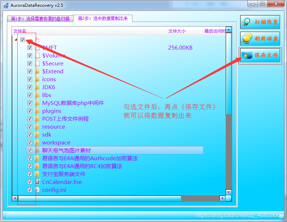The width and height of the screenshot is (287, 222).
Task: Collapse the F: drive tree node
Action: (x=16, y=40)
